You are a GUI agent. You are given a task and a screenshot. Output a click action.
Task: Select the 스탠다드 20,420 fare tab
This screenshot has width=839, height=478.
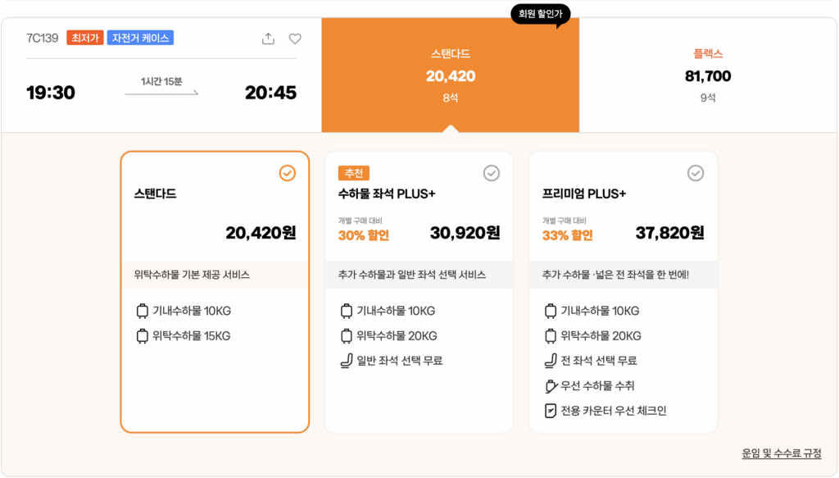tap(450, 75)
